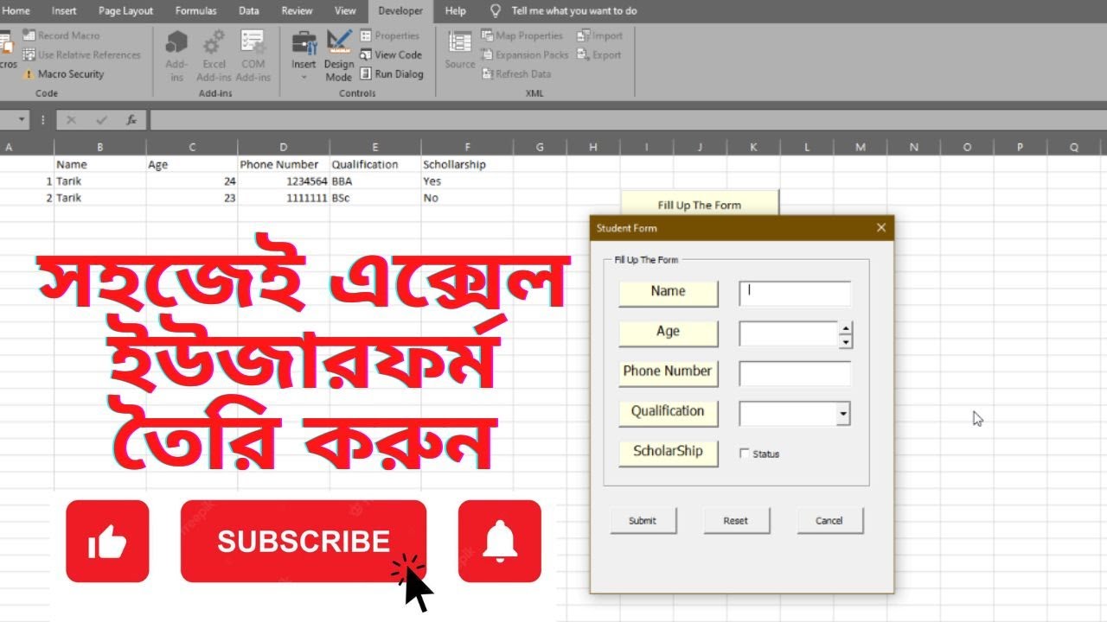Screen dimensions: 1107x622
Task: Toggle Design Mode in Controls
Action: click(339, 55)
